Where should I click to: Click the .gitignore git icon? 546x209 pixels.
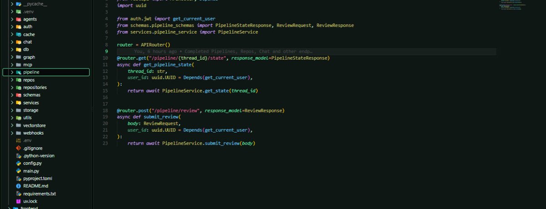[x=19, y=148]
